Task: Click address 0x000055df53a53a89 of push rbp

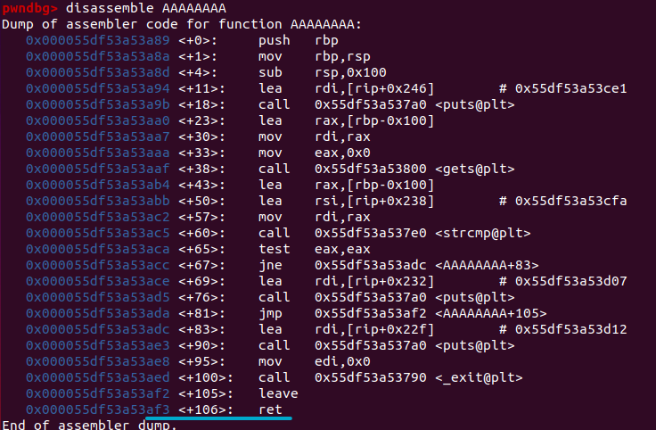Action: tap(97, 40)
